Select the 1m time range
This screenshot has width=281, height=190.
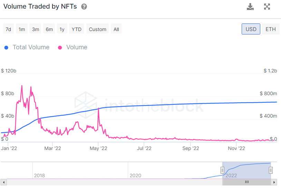point(22,29)
